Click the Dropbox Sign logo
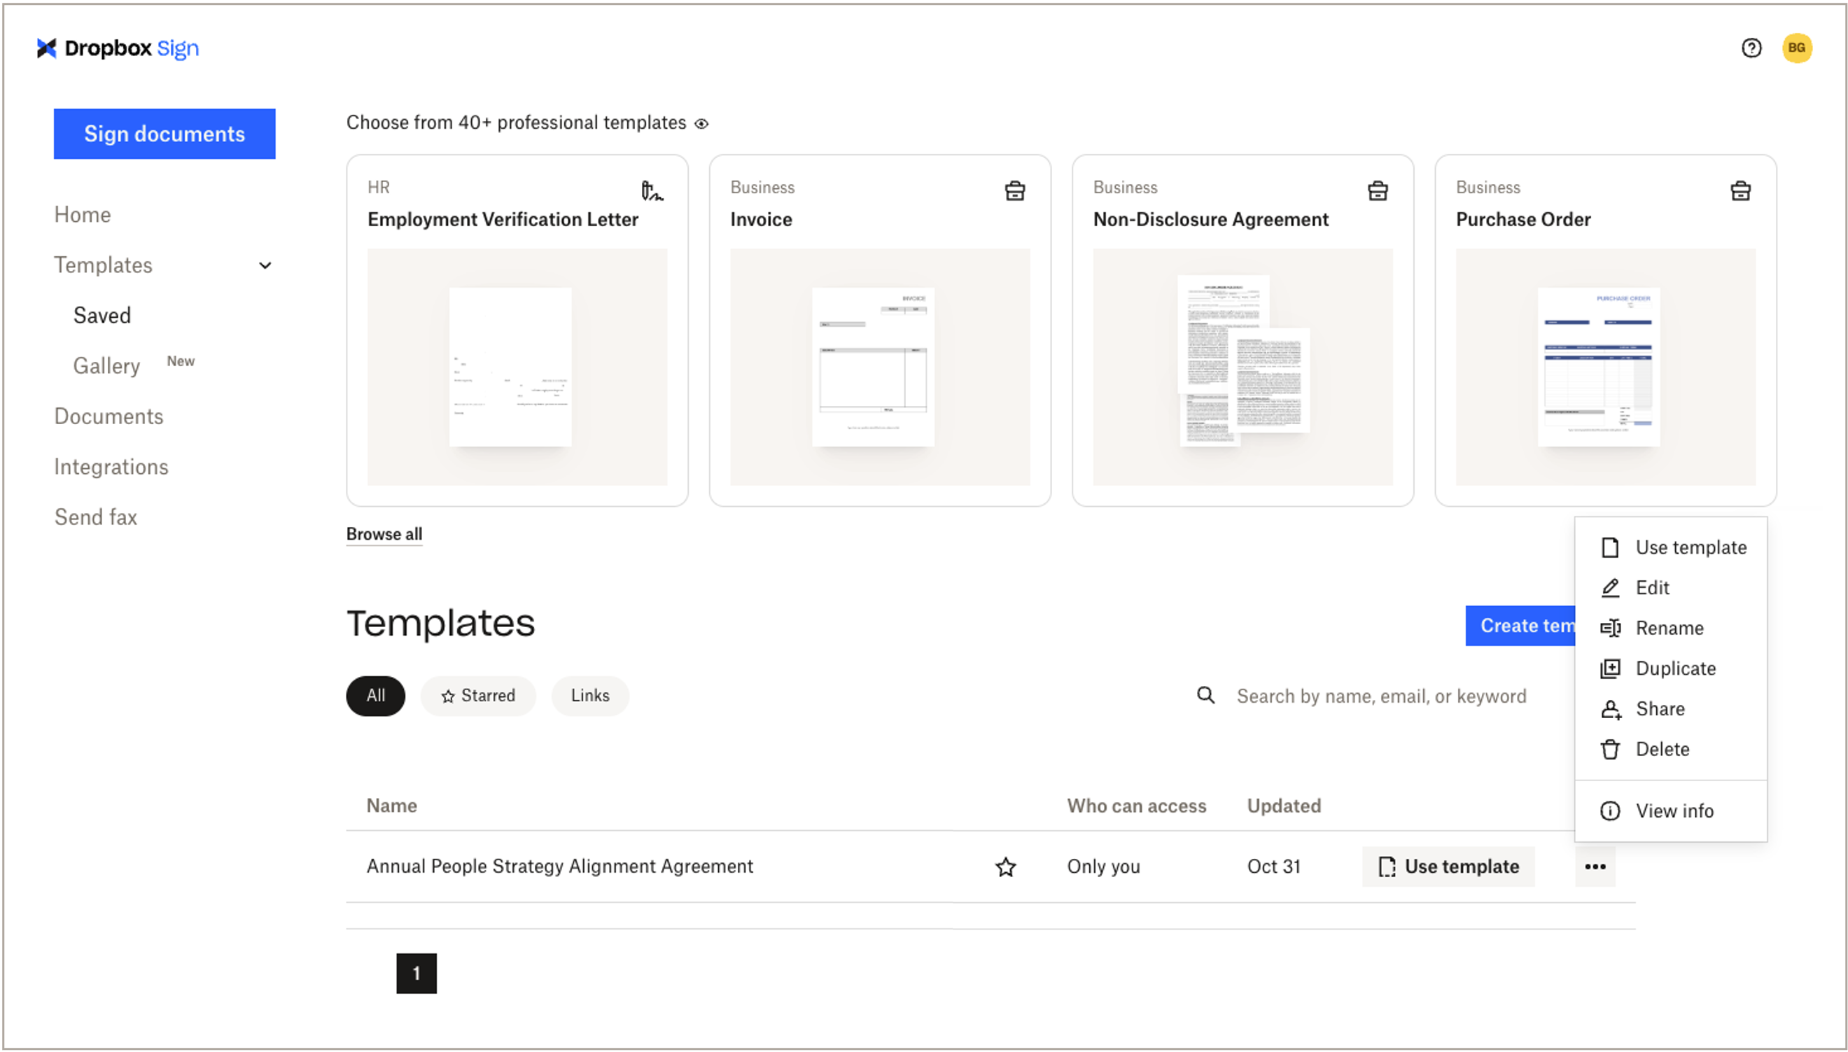 click(117, 48)
